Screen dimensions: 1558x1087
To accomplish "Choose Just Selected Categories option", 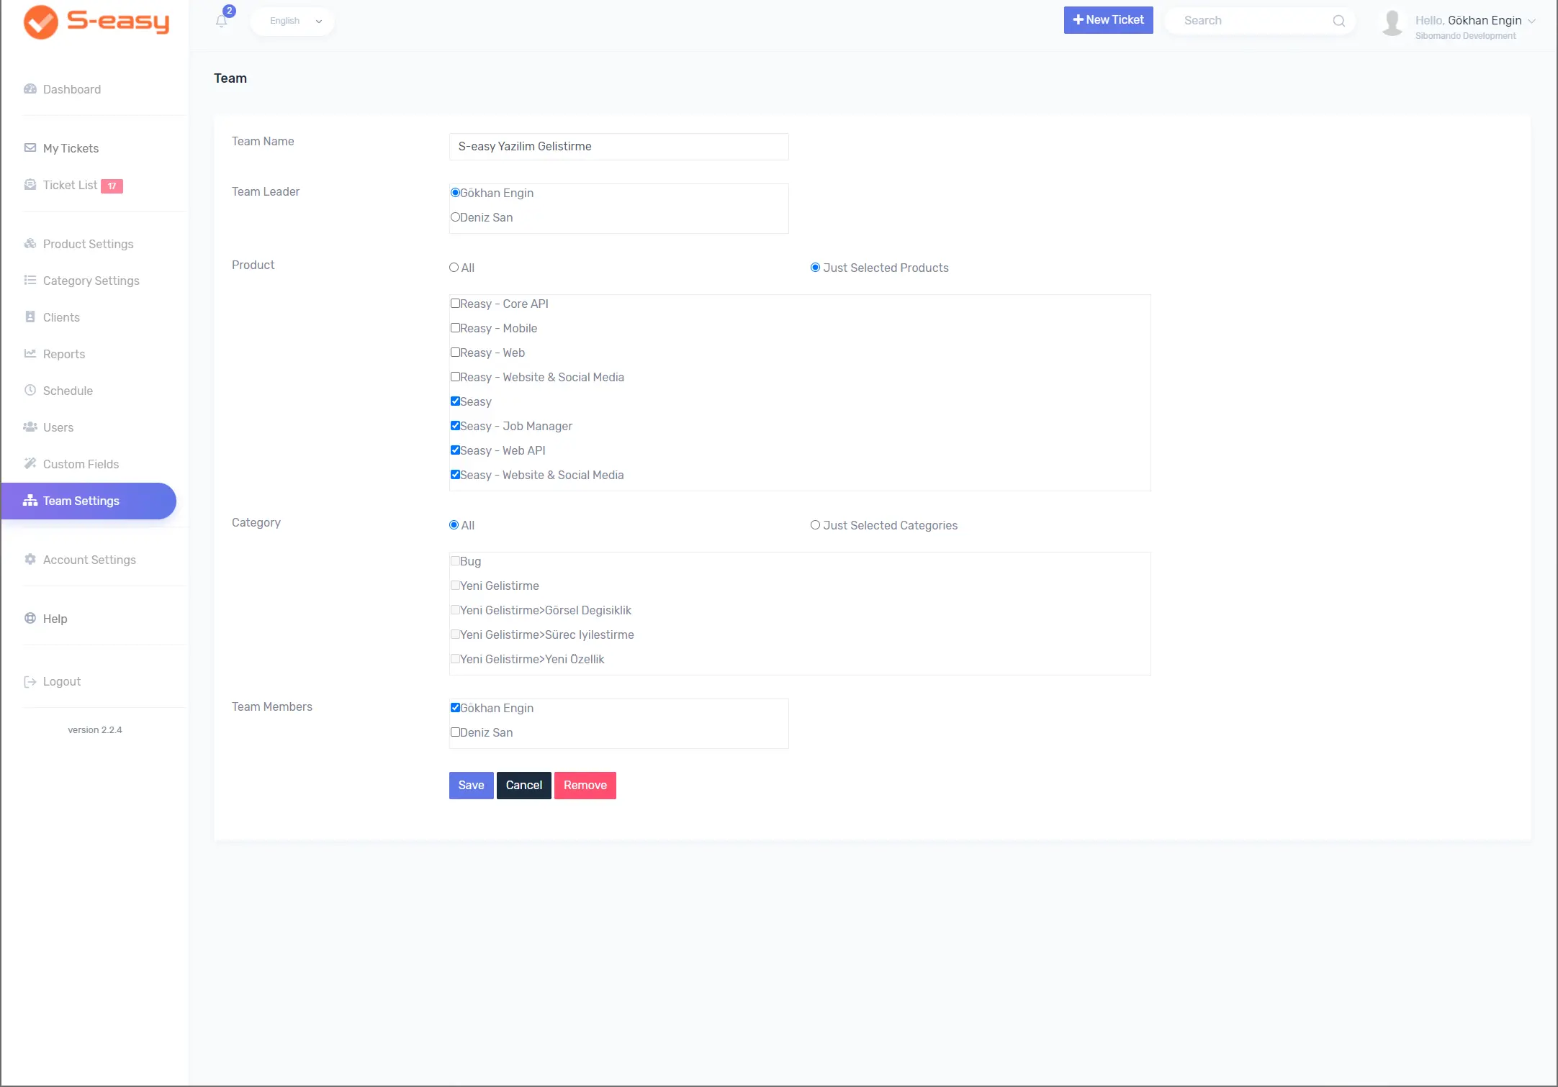I will tap(815, 525).
